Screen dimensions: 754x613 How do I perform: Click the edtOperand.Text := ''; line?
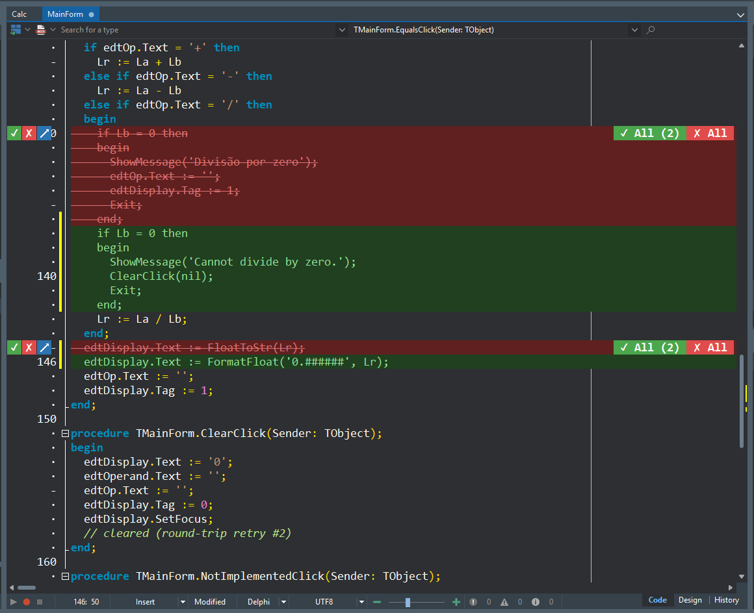(x=155, y=476)
